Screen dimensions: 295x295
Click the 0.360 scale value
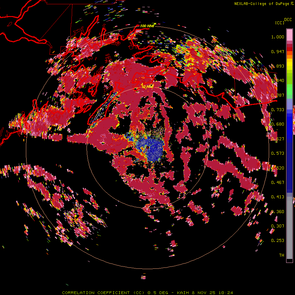pos(278,211)
